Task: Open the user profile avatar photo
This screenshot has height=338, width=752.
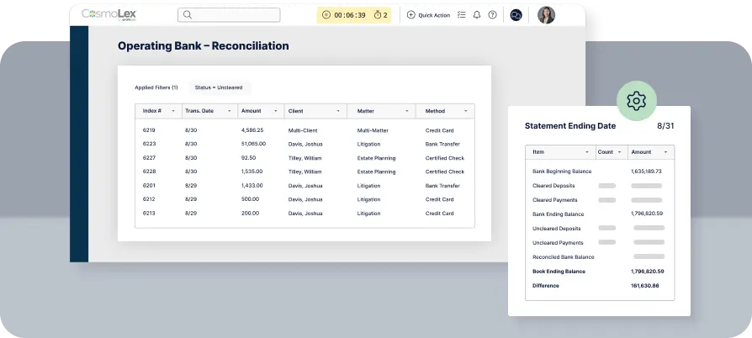Action: 546,15
